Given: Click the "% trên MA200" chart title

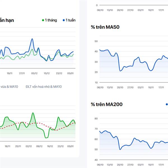Looking at the screenshot, I should [107, 104].
